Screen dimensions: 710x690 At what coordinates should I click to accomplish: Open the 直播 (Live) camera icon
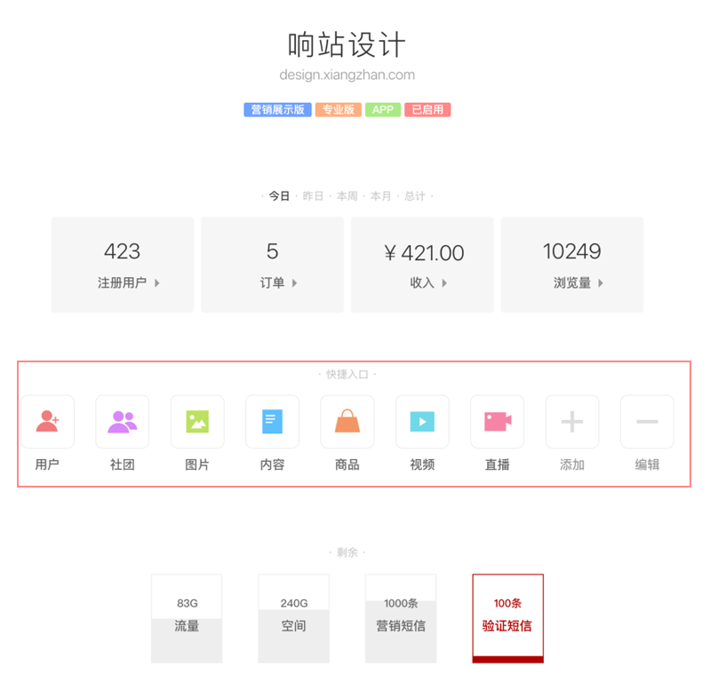click(x=497, y=422)
